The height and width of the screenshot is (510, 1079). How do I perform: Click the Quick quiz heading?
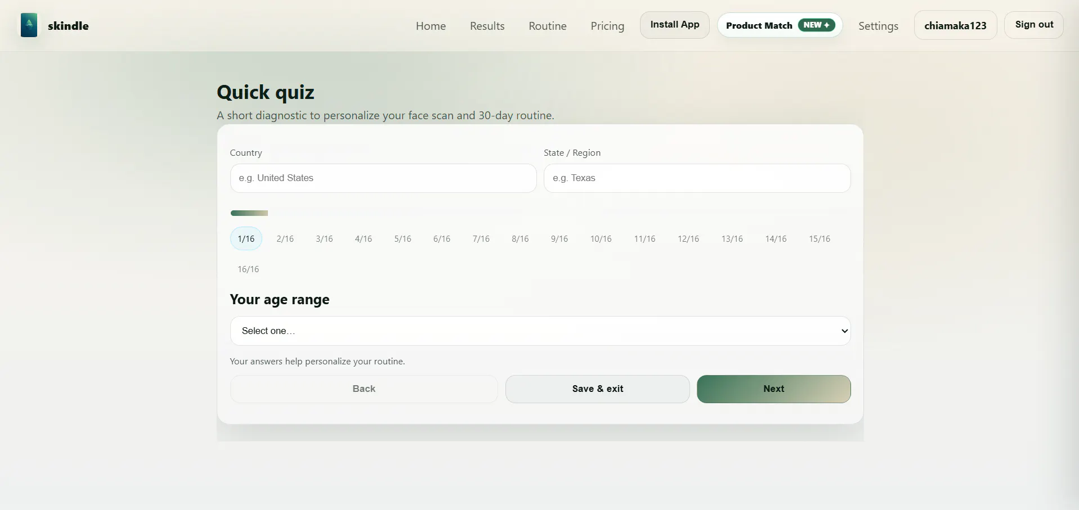[266, 92]
